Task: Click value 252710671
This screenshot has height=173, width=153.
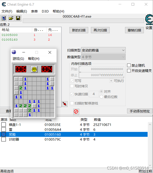Action: 102,125
